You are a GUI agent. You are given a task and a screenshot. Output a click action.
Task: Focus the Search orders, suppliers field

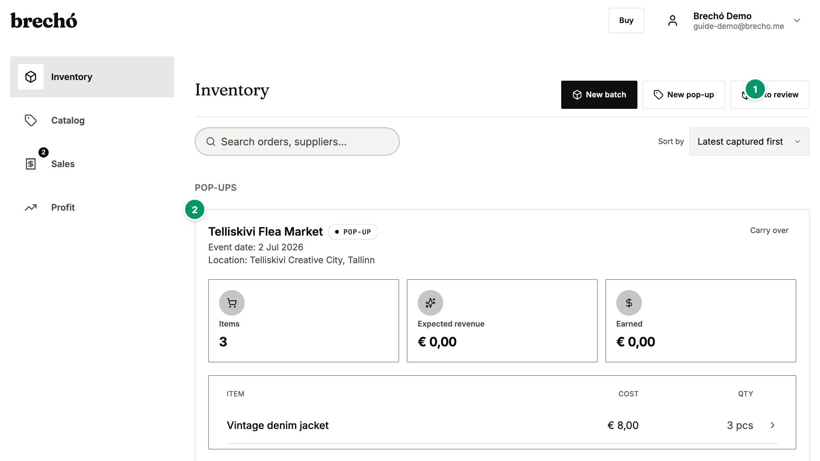point(297,142)
